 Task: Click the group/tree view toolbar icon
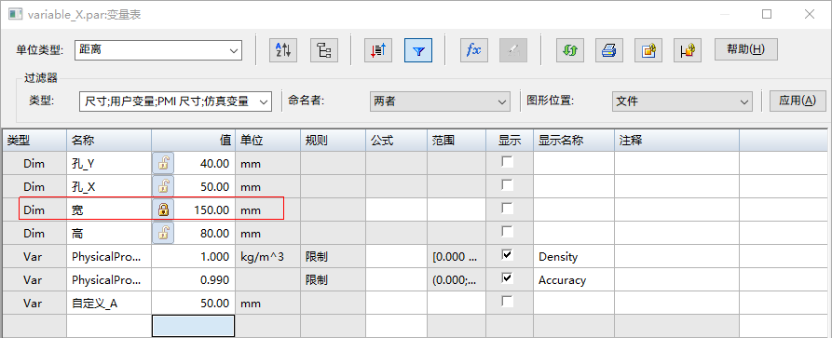(323, 50)
